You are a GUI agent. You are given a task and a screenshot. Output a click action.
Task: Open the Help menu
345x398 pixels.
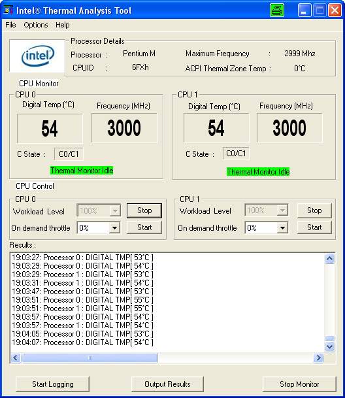click(63, 25)
